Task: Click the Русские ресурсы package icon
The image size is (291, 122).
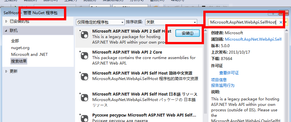Action: coord(84,118)
